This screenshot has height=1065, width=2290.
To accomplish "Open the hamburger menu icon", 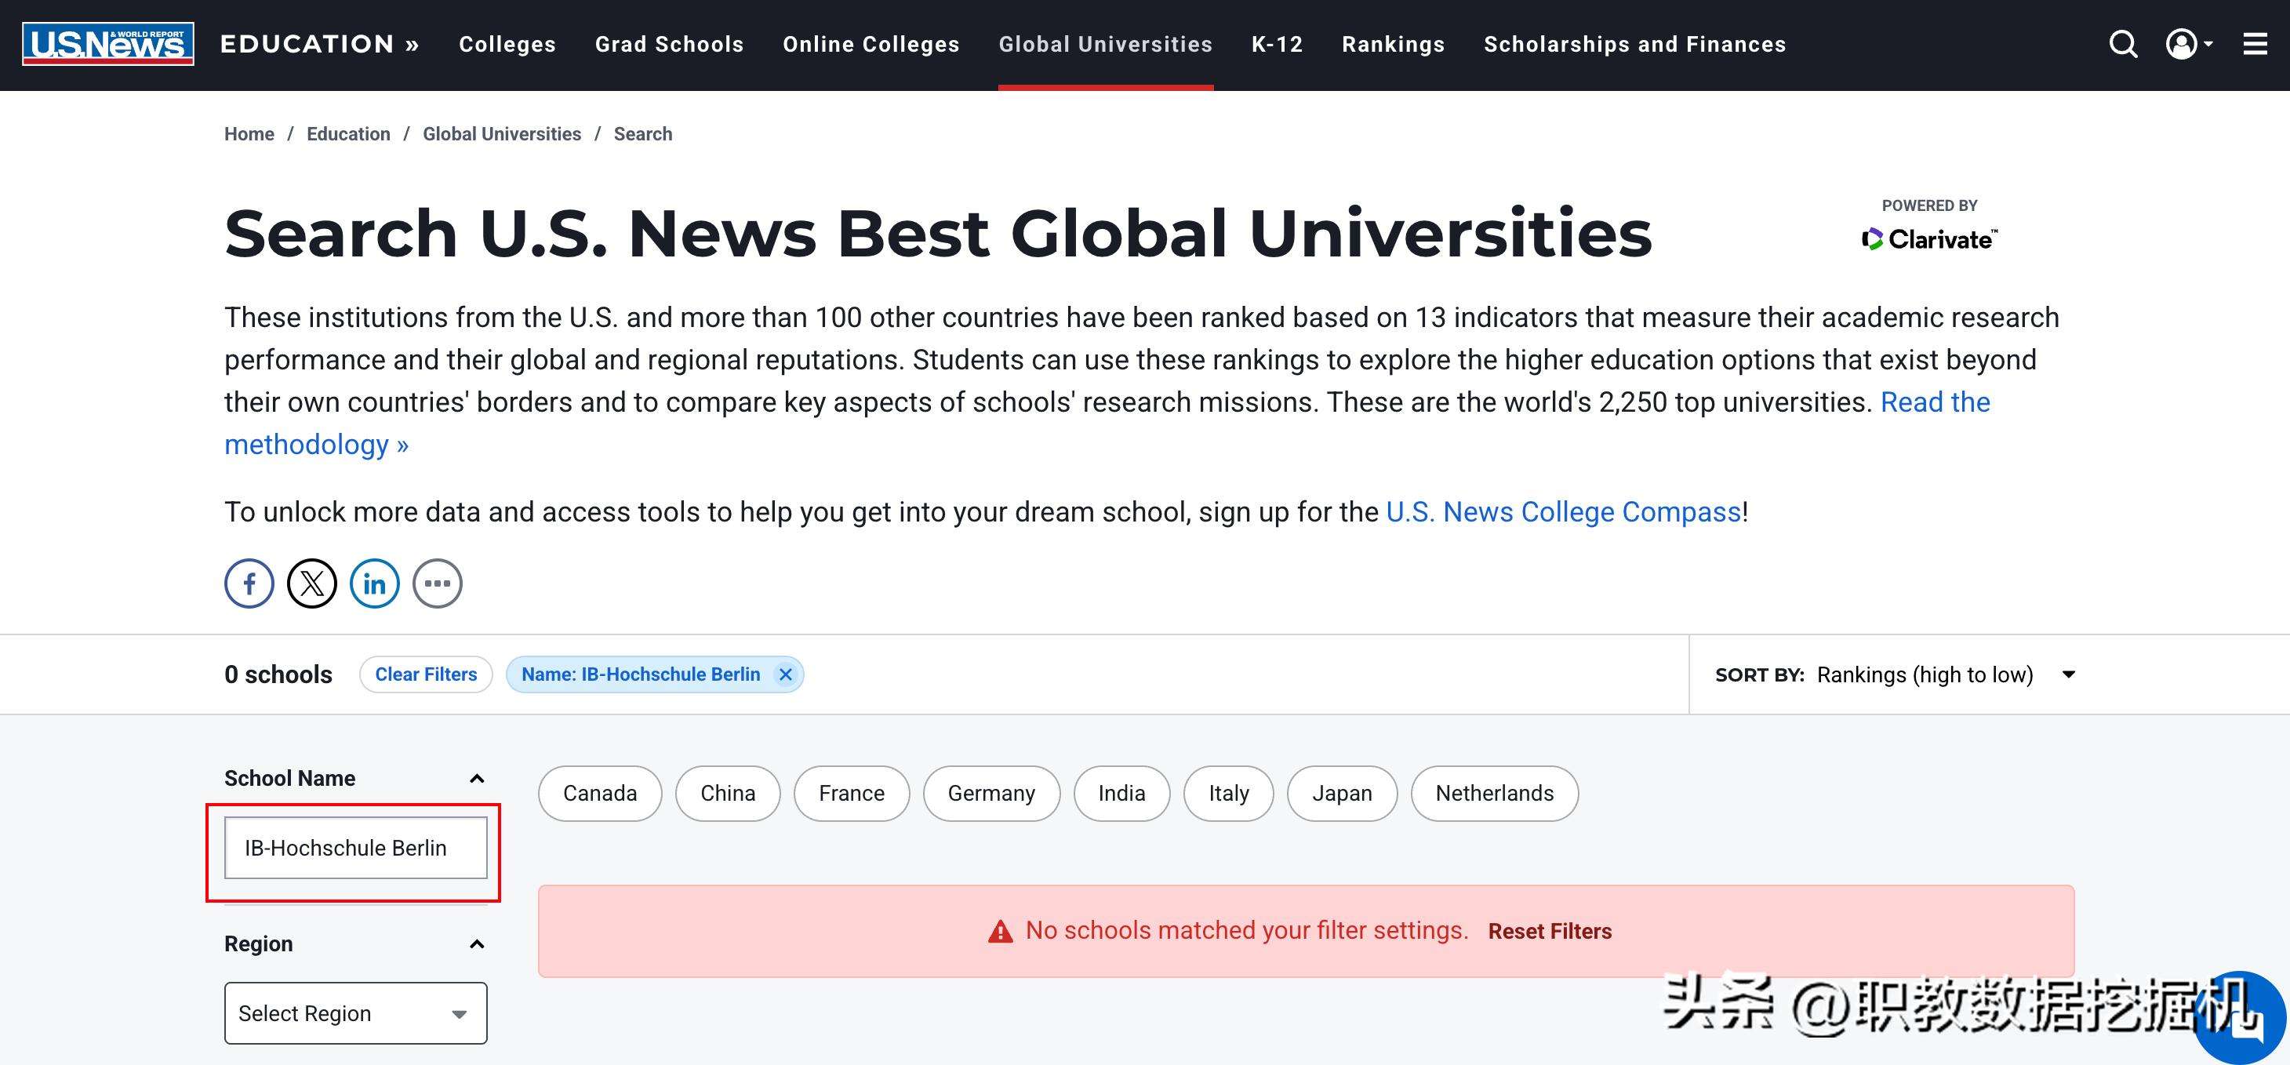I will tap(2255, 44).
